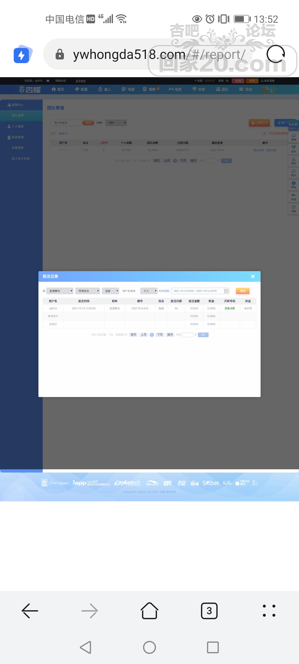Tap Android recent apps square
The width and height of the screenshot is (299, 664).
(213, 647)
